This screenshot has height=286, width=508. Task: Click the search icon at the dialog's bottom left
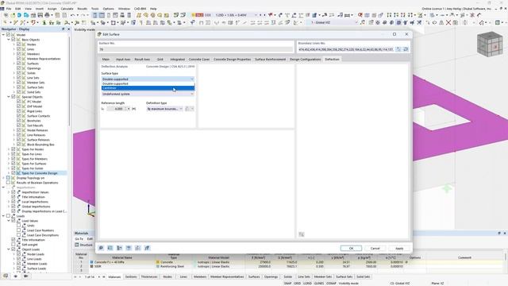coord(101,248)
